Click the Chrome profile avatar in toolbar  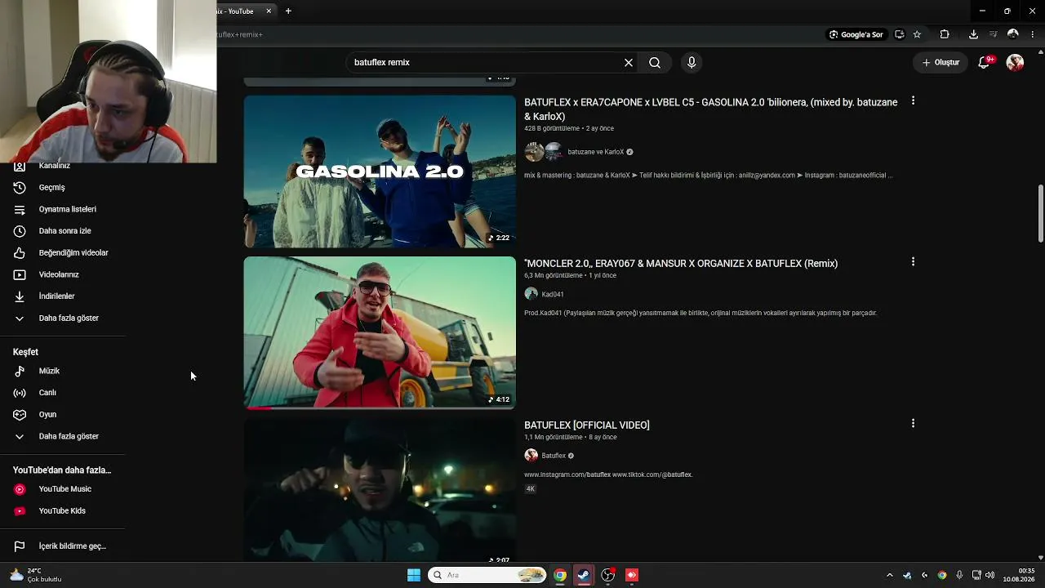[1013, 34]
